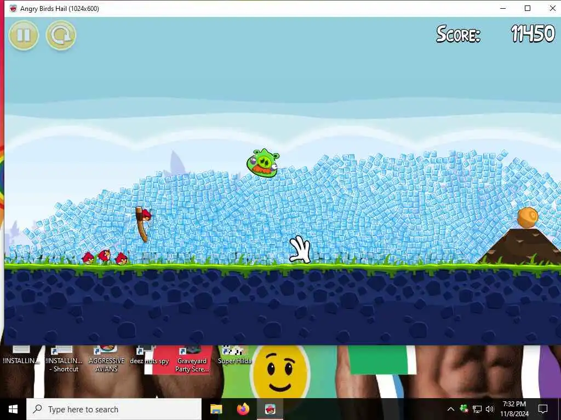Open the notification center
561x420 pixels.
(x=543, y=409)
